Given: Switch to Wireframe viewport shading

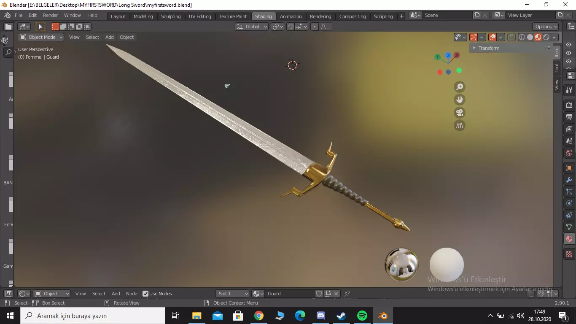Looking at the screenshot, I should (522, 37).
